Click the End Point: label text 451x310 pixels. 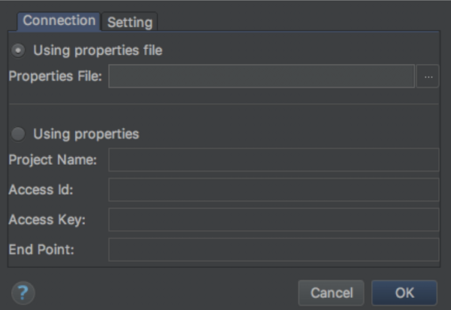pos(41,250)
